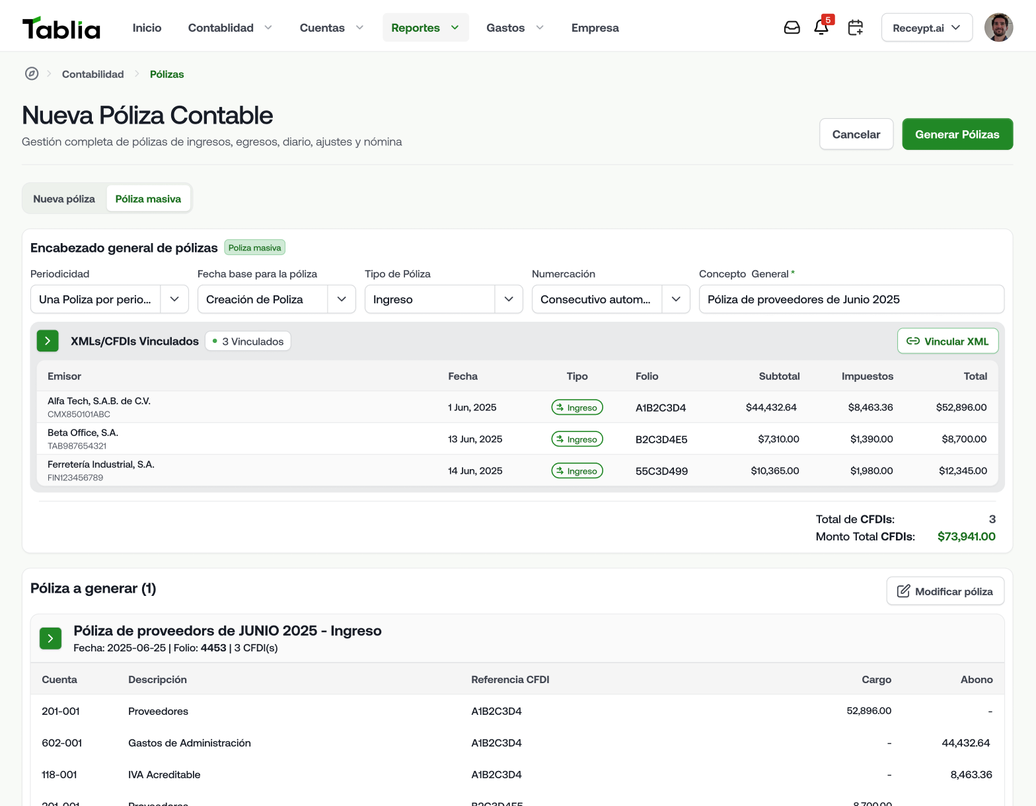Click the Concepto General text field
1036x806 pixels.
click(x=851, y=299)
